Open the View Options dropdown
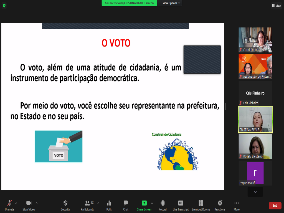This screenshot has height=213, width=284. (171, 3)
